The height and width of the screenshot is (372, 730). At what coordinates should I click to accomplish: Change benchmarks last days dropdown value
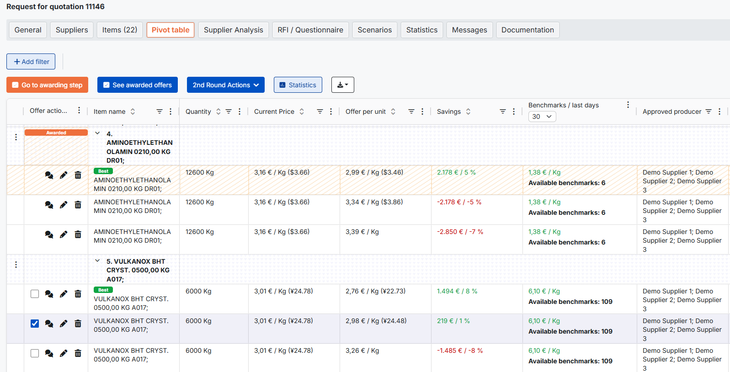[542, 117]
